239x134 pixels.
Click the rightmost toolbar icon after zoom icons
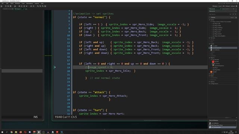(45, 6)
